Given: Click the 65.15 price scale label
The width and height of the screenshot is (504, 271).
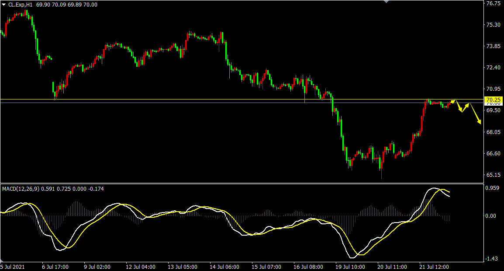Looking at the screenshot, I should [493, 175].
